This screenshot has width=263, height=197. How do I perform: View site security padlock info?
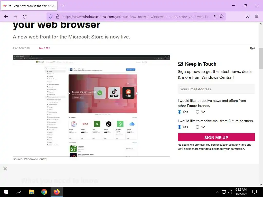click(x=58, y=16)
